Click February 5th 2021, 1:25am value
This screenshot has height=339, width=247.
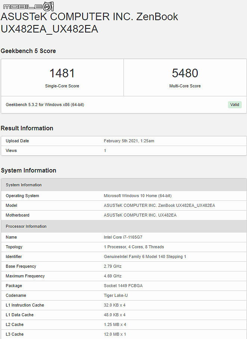tap(129, 141)
